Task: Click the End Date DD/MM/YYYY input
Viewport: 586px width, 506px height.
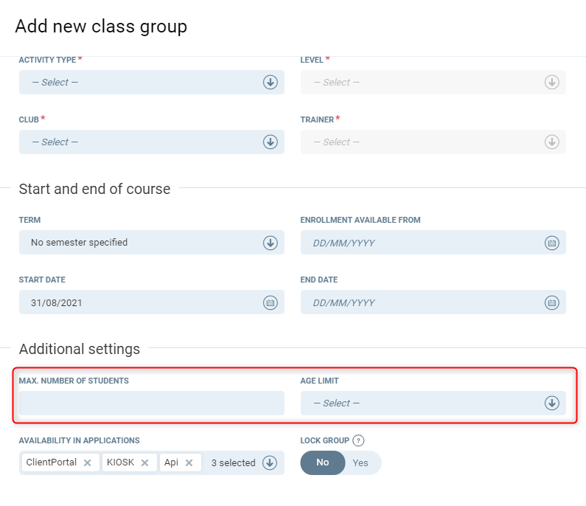Action: pyautogui.click(x=420, y=302)
